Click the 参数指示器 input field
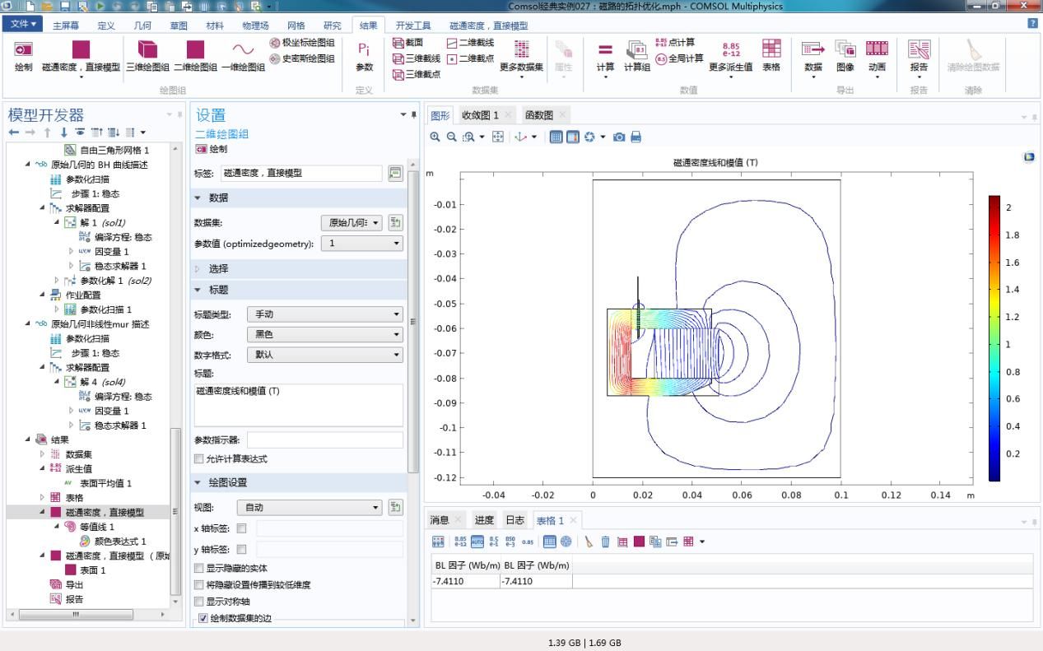The height and width of the screenshot is (651, 1043). click(325, 440)
